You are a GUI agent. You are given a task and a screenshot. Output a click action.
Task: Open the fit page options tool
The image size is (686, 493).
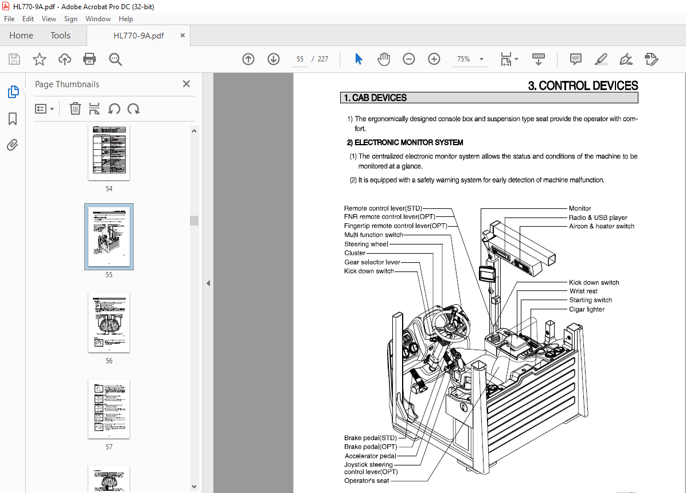(506, 59)
